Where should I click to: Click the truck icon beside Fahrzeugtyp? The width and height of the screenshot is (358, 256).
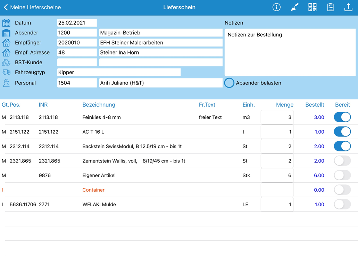[x=6, y=72]
